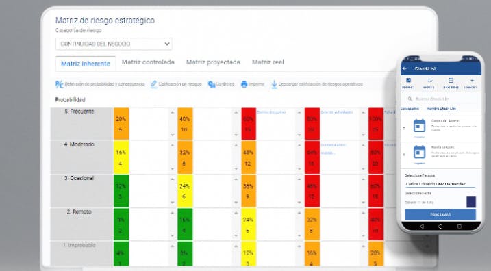Click the down arrow in the Frecuente 20% cell
The height and width of the screenshot is (271, 491).
tap(173, 135)
